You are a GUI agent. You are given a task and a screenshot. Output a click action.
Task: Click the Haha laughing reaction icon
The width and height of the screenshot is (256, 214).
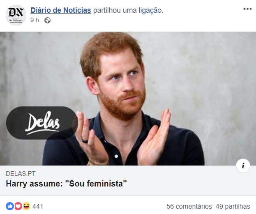(x=26, y=206)
